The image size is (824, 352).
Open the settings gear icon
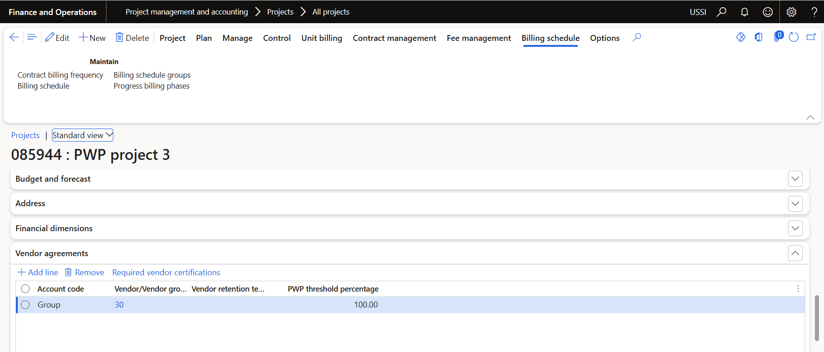(791, 12)
